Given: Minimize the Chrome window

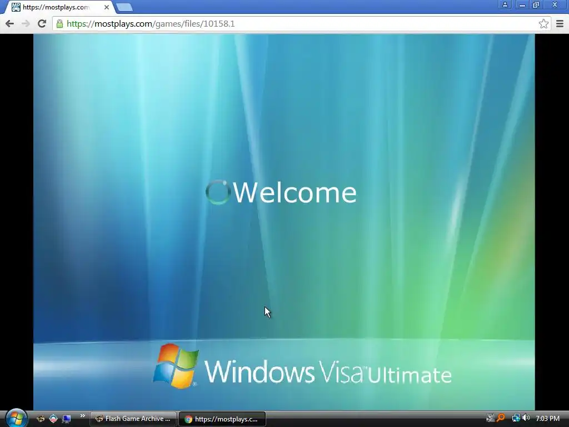Looking at the screenshot, I should click(x=522, y=4).
